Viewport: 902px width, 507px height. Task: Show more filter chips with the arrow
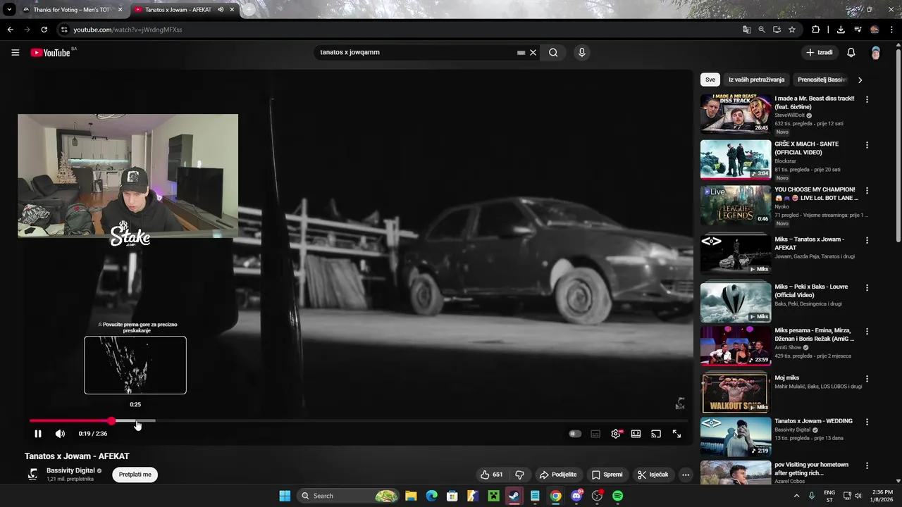pos(860,80)
